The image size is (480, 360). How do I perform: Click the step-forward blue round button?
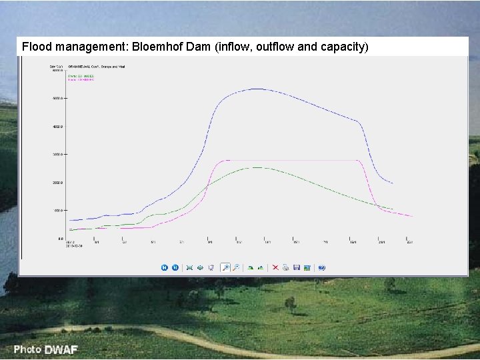(x=175, y=267)
